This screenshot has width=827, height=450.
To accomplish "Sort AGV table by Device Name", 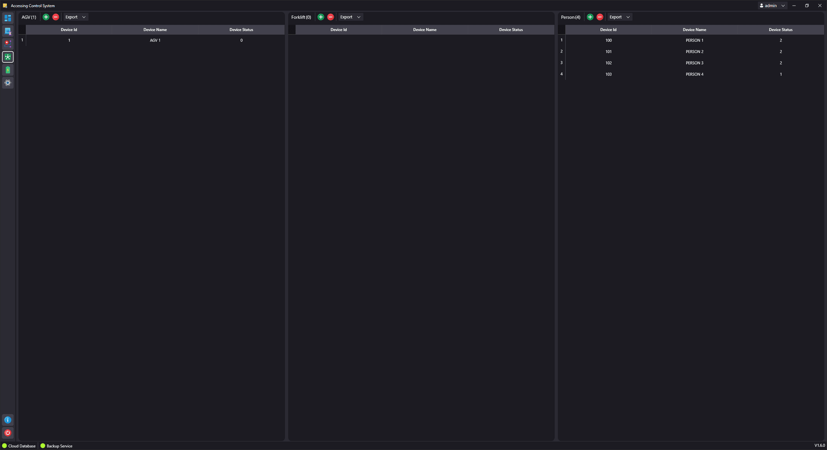I will 155,30.
